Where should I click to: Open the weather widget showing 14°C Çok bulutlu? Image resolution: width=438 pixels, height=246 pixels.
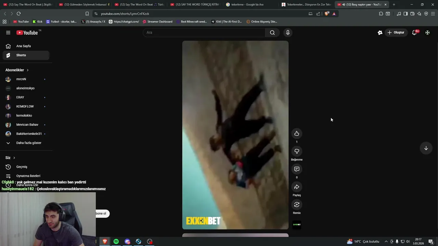[363, 242]
